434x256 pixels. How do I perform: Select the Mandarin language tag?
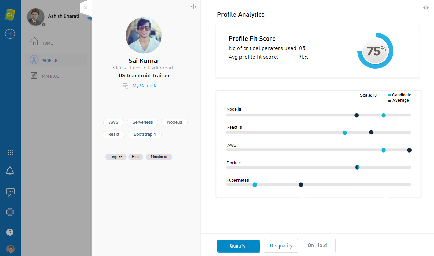coord(159,157)
